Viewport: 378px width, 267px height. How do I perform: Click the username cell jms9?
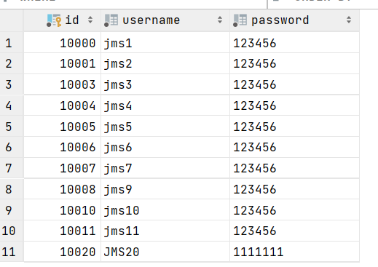(x=165, y=189)
